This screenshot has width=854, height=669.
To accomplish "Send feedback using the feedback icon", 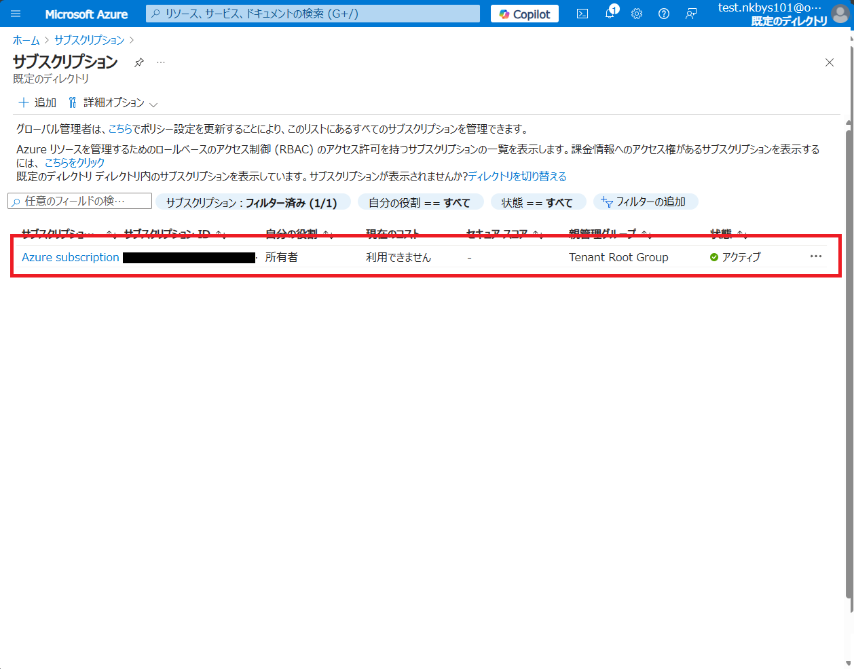I will click(x=690, y=14).
